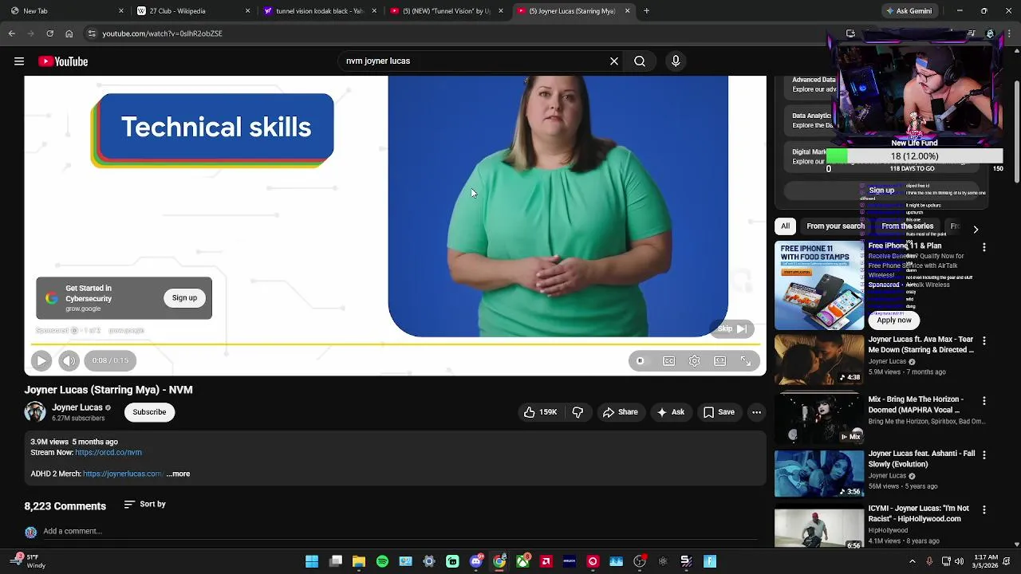Click the Add a comment field
The image size is (1021, 574).
click(x=399, y=532)
